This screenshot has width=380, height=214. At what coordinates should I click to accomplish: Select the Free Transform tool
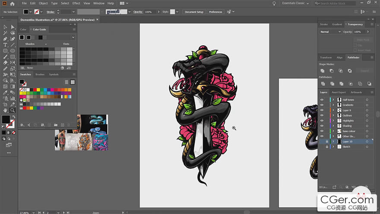tap(13, 74)
